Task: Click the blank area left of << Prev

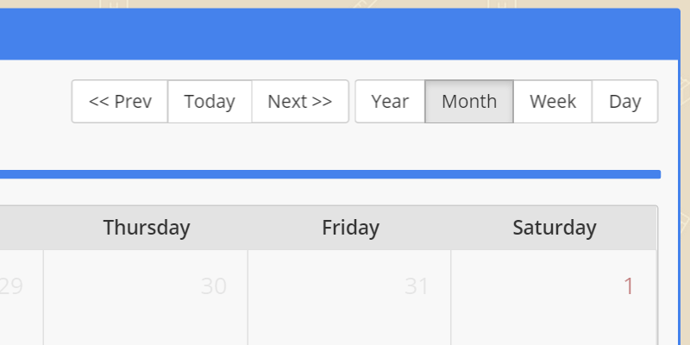Action: tap(34, 102)
